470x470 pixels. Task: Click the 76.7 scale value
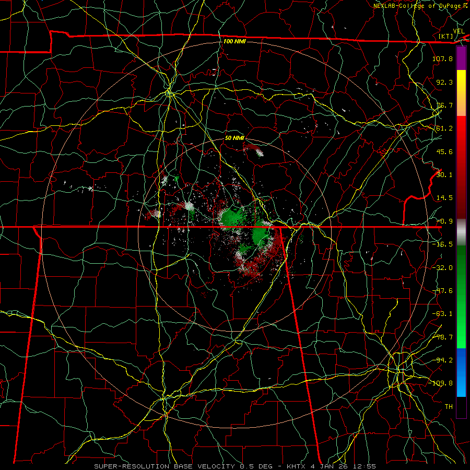tap(444, 105)
